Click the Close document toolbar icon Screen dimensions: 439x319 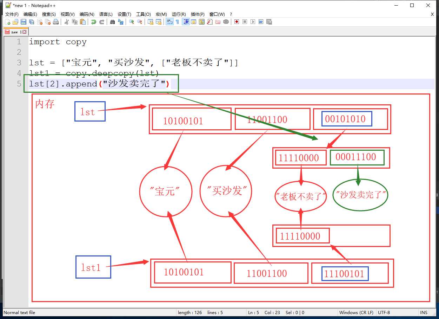pyautogui.click(x=40, y=22)
